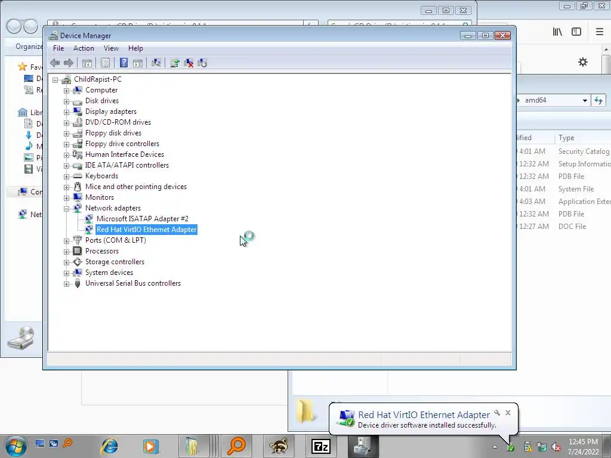Click Security Catalog row in background file list
The image size is (611, 458).
coord(564,151)
